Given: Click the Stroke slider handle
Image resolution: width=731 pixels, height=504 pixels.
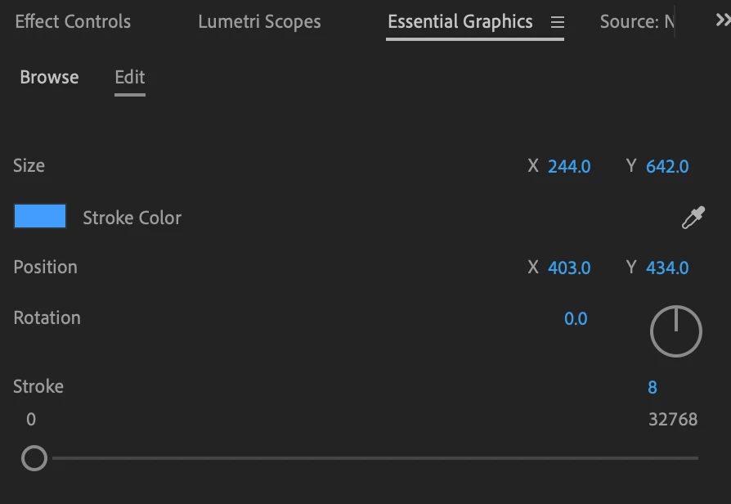Looking at the screenshot, I should coord(34,458).
